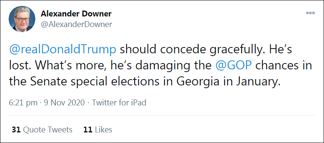Show the Likes list label
This screenshot has width=324, height=143.
[104, 130]
